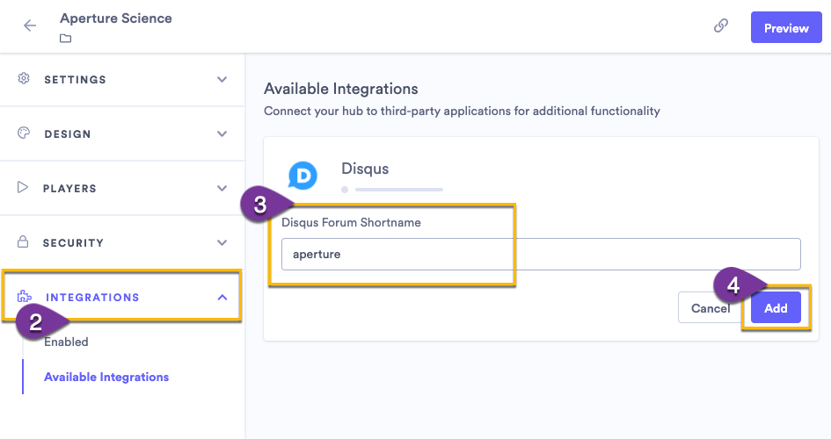Click Add to enable Disqus
831x439 pixels.
[776, 308]
